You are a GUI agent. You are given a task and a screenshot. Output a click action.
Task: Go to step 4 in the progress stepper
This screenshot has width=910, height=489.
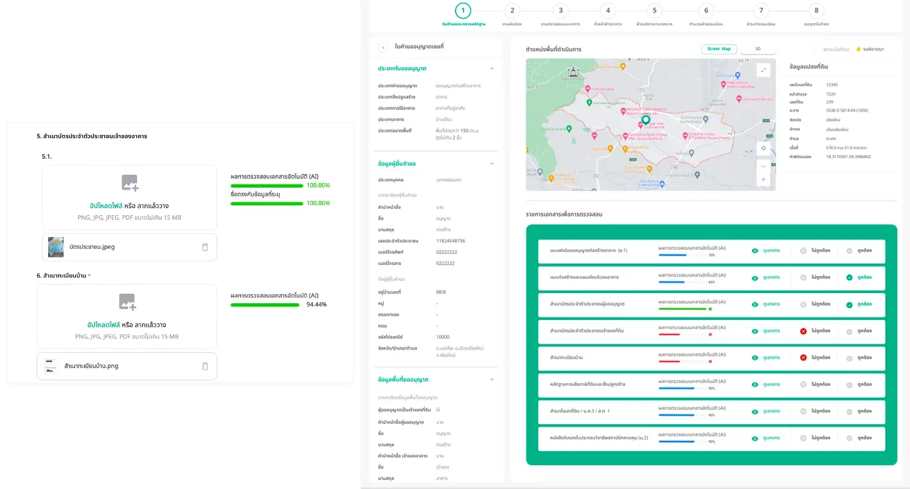tap(607, 10)
